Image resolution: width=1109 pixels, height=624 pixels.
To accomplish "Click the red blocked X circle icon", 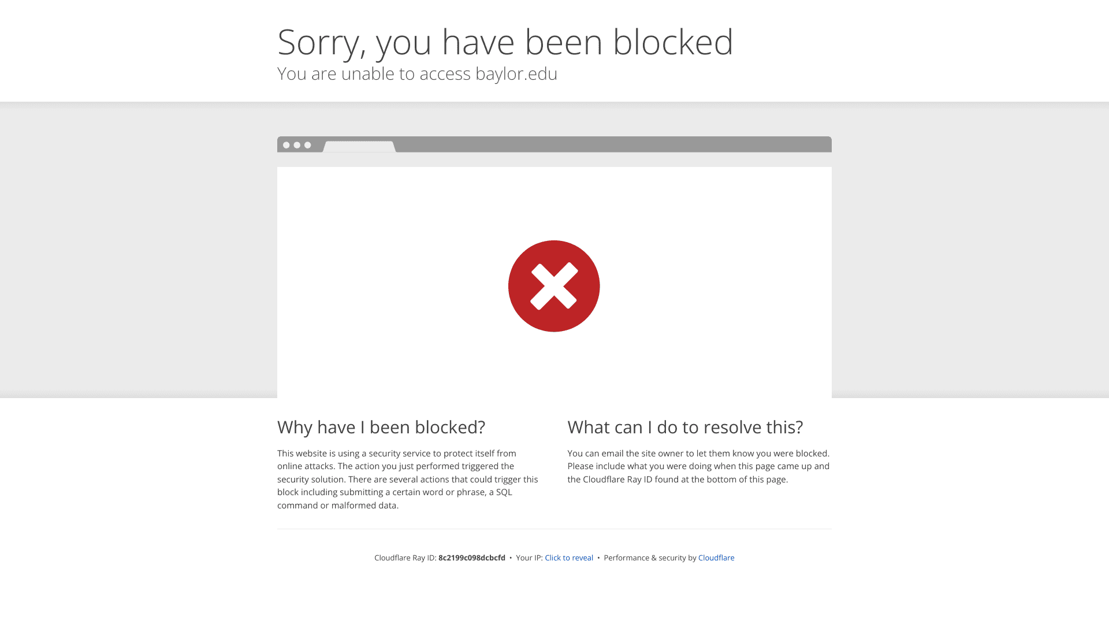I will [x=554, y=286].
